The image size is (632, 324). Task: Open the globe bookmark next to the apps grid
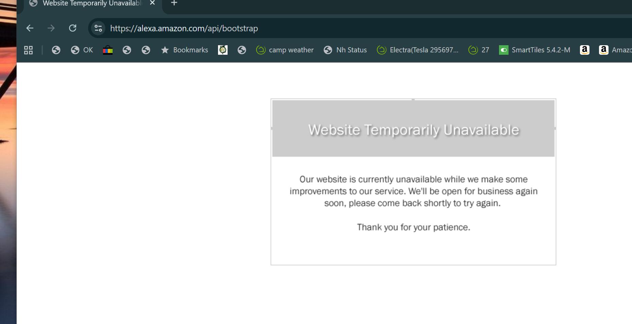tap(56, 50)
